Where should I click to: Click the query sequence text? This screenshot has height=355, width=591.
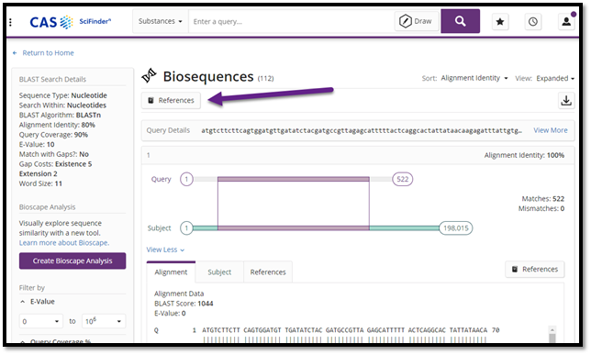pyautogui.click(x=362, y=130)
